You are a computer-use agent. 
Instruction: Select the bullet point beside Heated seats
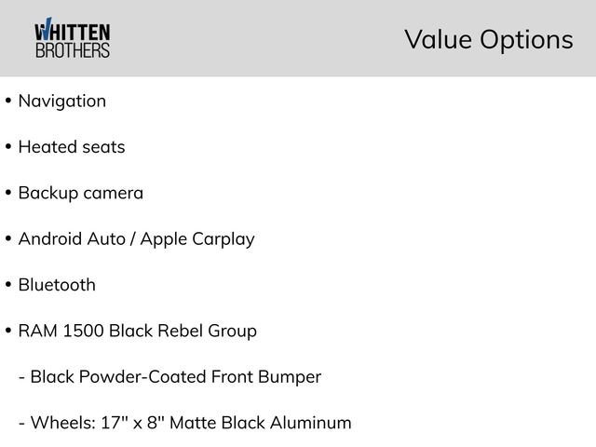pyautogui.click(x=8, y=147)
